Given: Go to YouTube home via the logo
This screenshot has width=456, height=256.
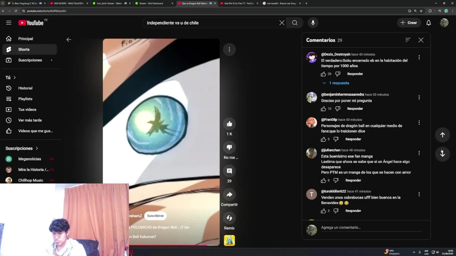Looking at the screenshot, I should pyautogui.click(x=31, y=23).
